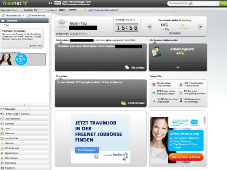
Task: Click Neue Nachricht button
Action: (11, 15)
